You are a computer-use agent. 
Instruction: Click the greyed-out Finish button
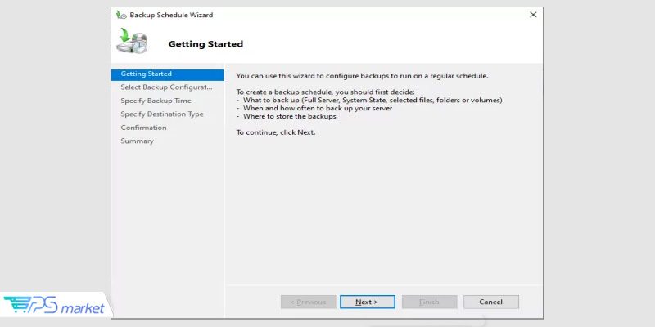click(429, 302)
